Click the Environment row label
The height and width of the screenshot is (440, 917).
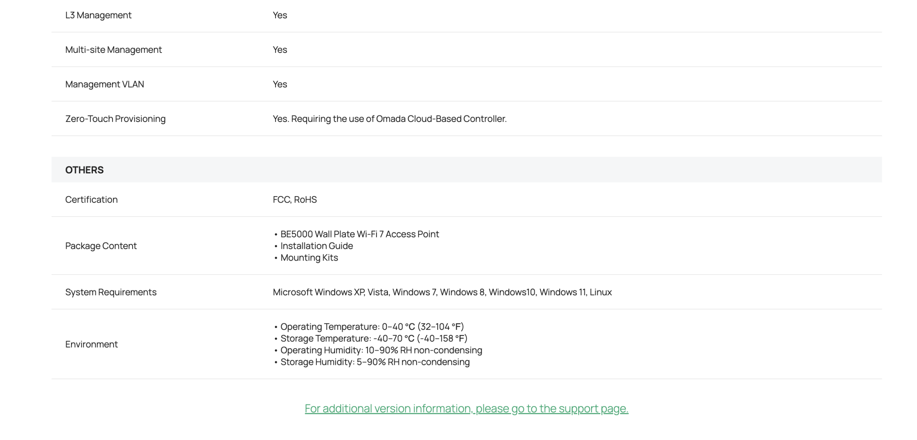click(91, 344)
